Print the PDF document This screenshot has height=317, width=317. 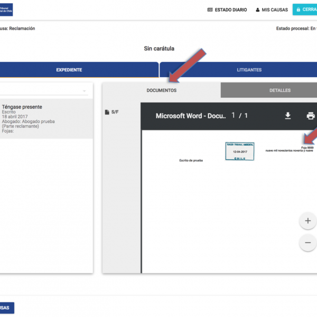[311, 116]
